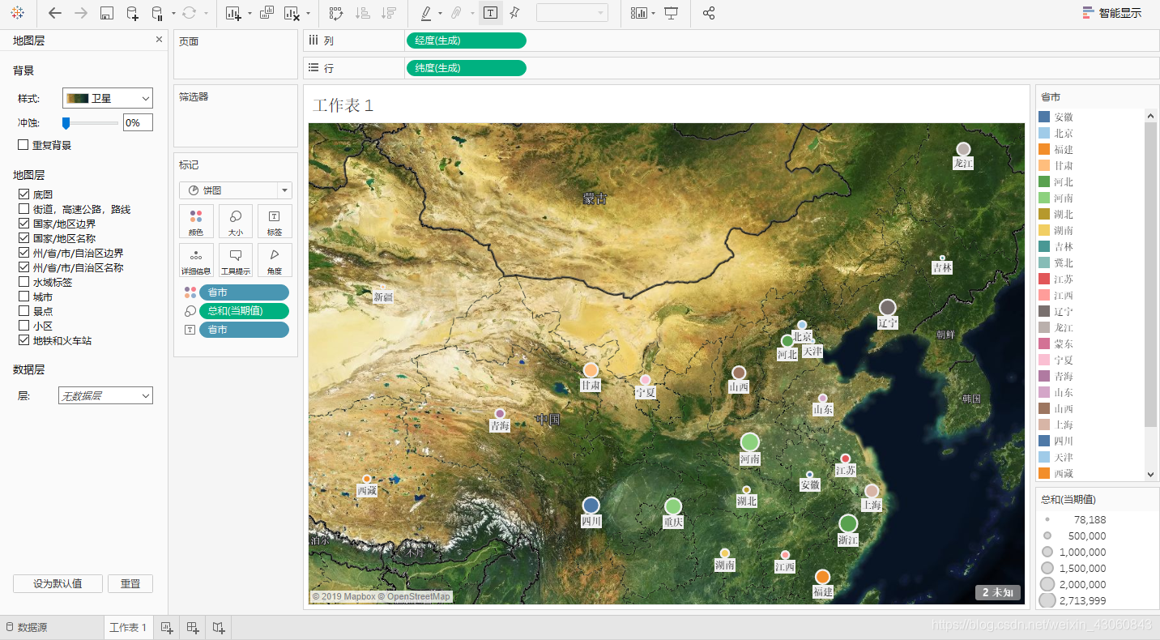Open the Size mark card
The width and height of the screenshot is (1160, 640).
[x=236, y=221]
